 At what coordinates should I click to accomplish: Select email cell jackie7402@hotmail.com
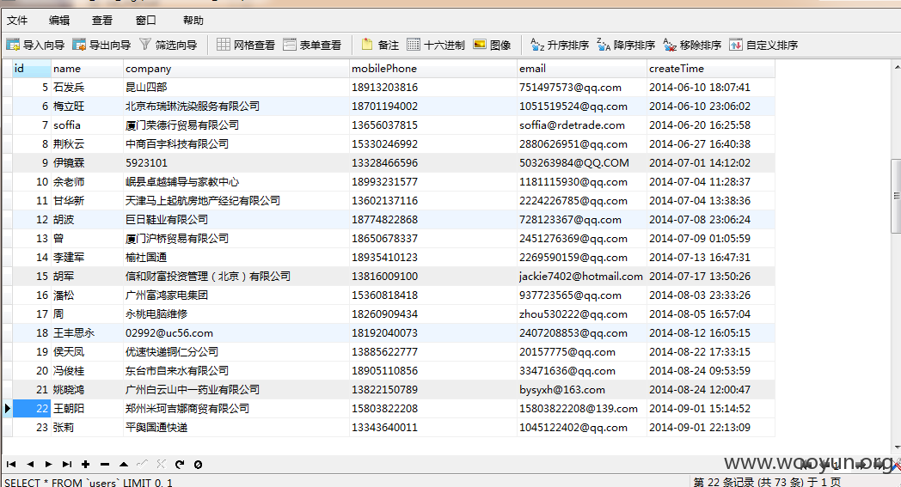pos(581,277)
